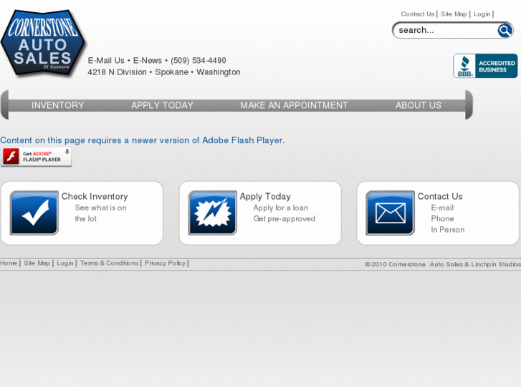Click the Cornerstone Auto Sales logo
The width and height of the screenshot is (521, 390).
pos(42,43)
